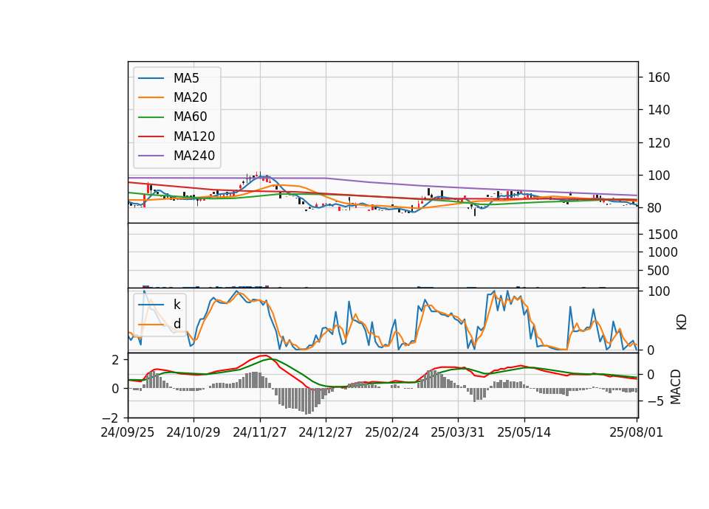Click the −2 MACD left axis label
Viewport: 709px width, 509px height.
pos(112,418)
